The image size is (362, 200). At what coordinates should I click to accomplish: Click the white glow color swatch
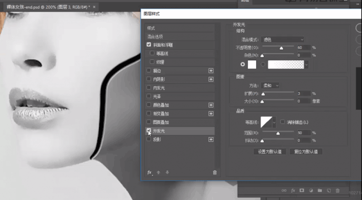click(x=252, y=64)
